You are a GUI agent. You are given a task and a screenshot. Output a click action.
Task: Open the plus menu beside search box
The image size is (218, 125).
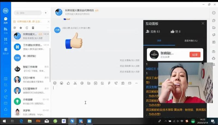click(x=46, y=13)
